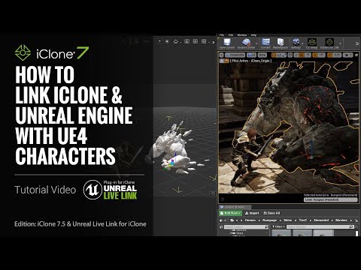Select the first mesh asset thumbnail
The image size is (361, 270).
pos(281,233)
